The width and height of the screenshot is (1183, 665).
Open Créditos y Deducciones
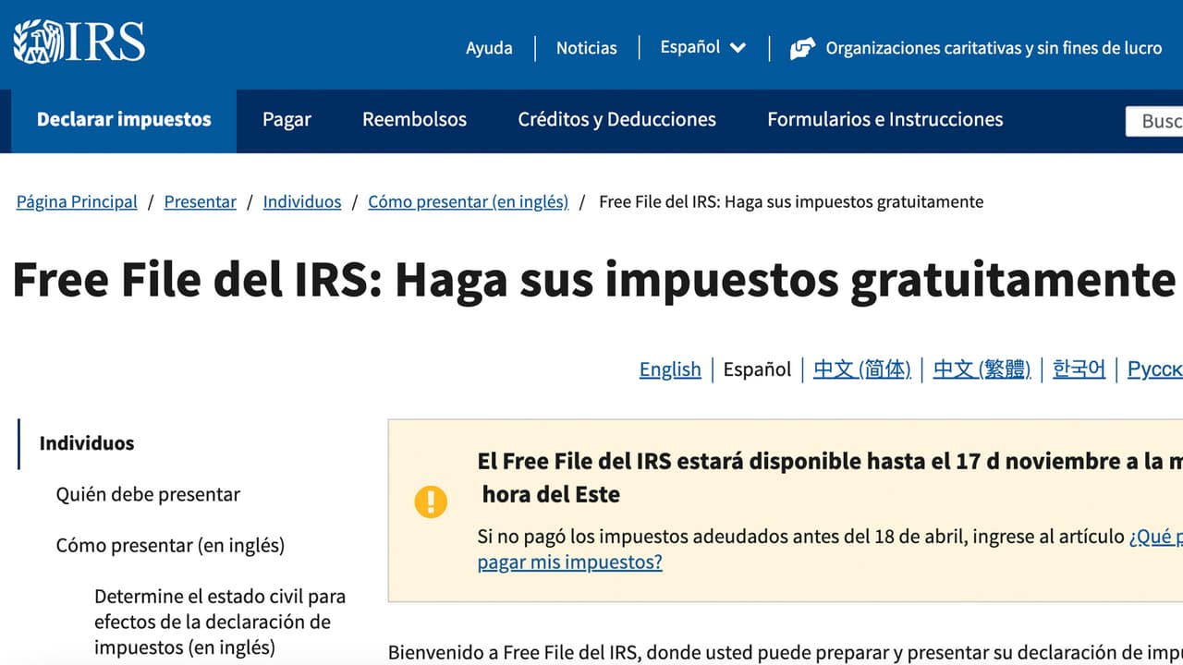pyautogui.click(x=616, y=119)
